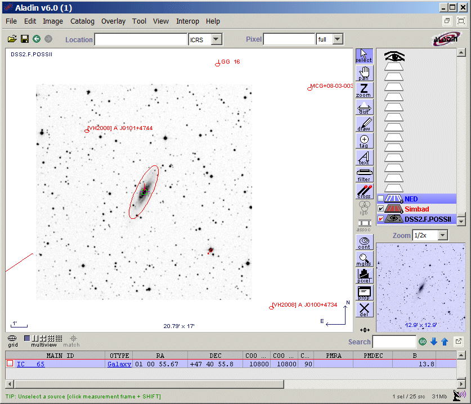Screen dimensions: 471x404
Task: Select the NED plane label
Action: pos(411,199)
